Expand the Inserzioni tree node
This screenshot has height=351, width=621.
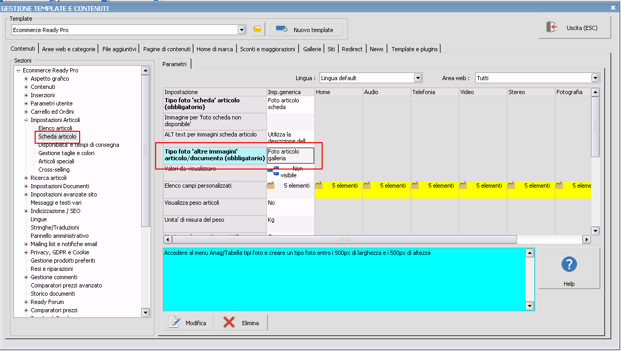(26, 95)
